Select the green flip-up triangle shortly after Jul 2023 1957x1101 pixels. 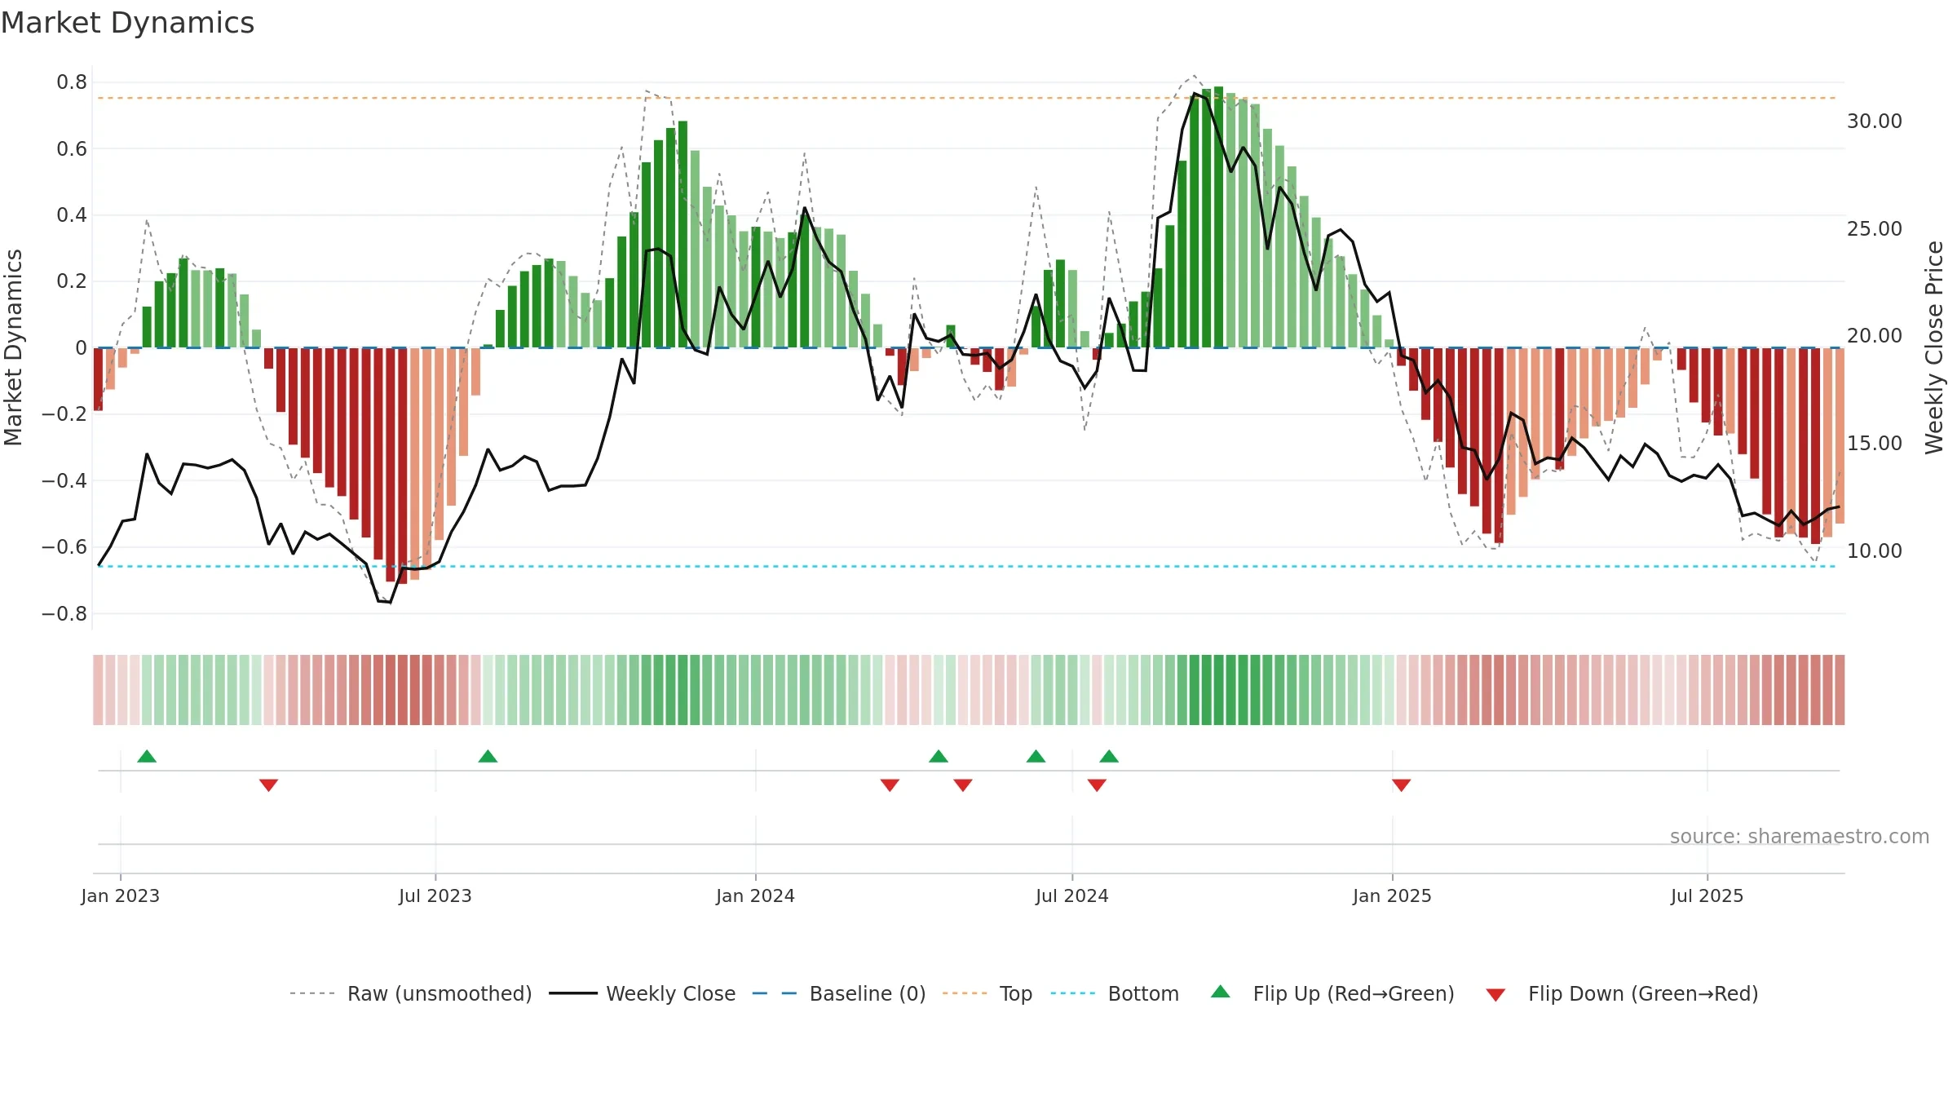pyautogui.click(x=488, y=756)
